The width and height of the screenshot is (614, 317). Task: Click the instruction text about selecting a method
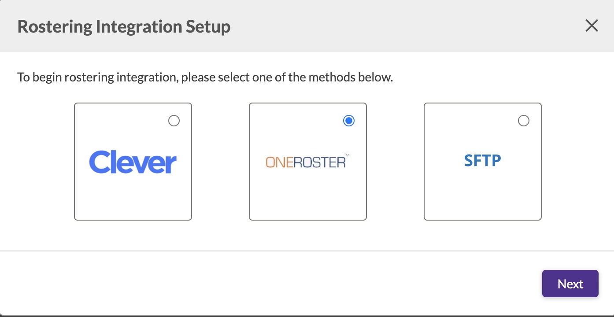[x=205, y=77]
